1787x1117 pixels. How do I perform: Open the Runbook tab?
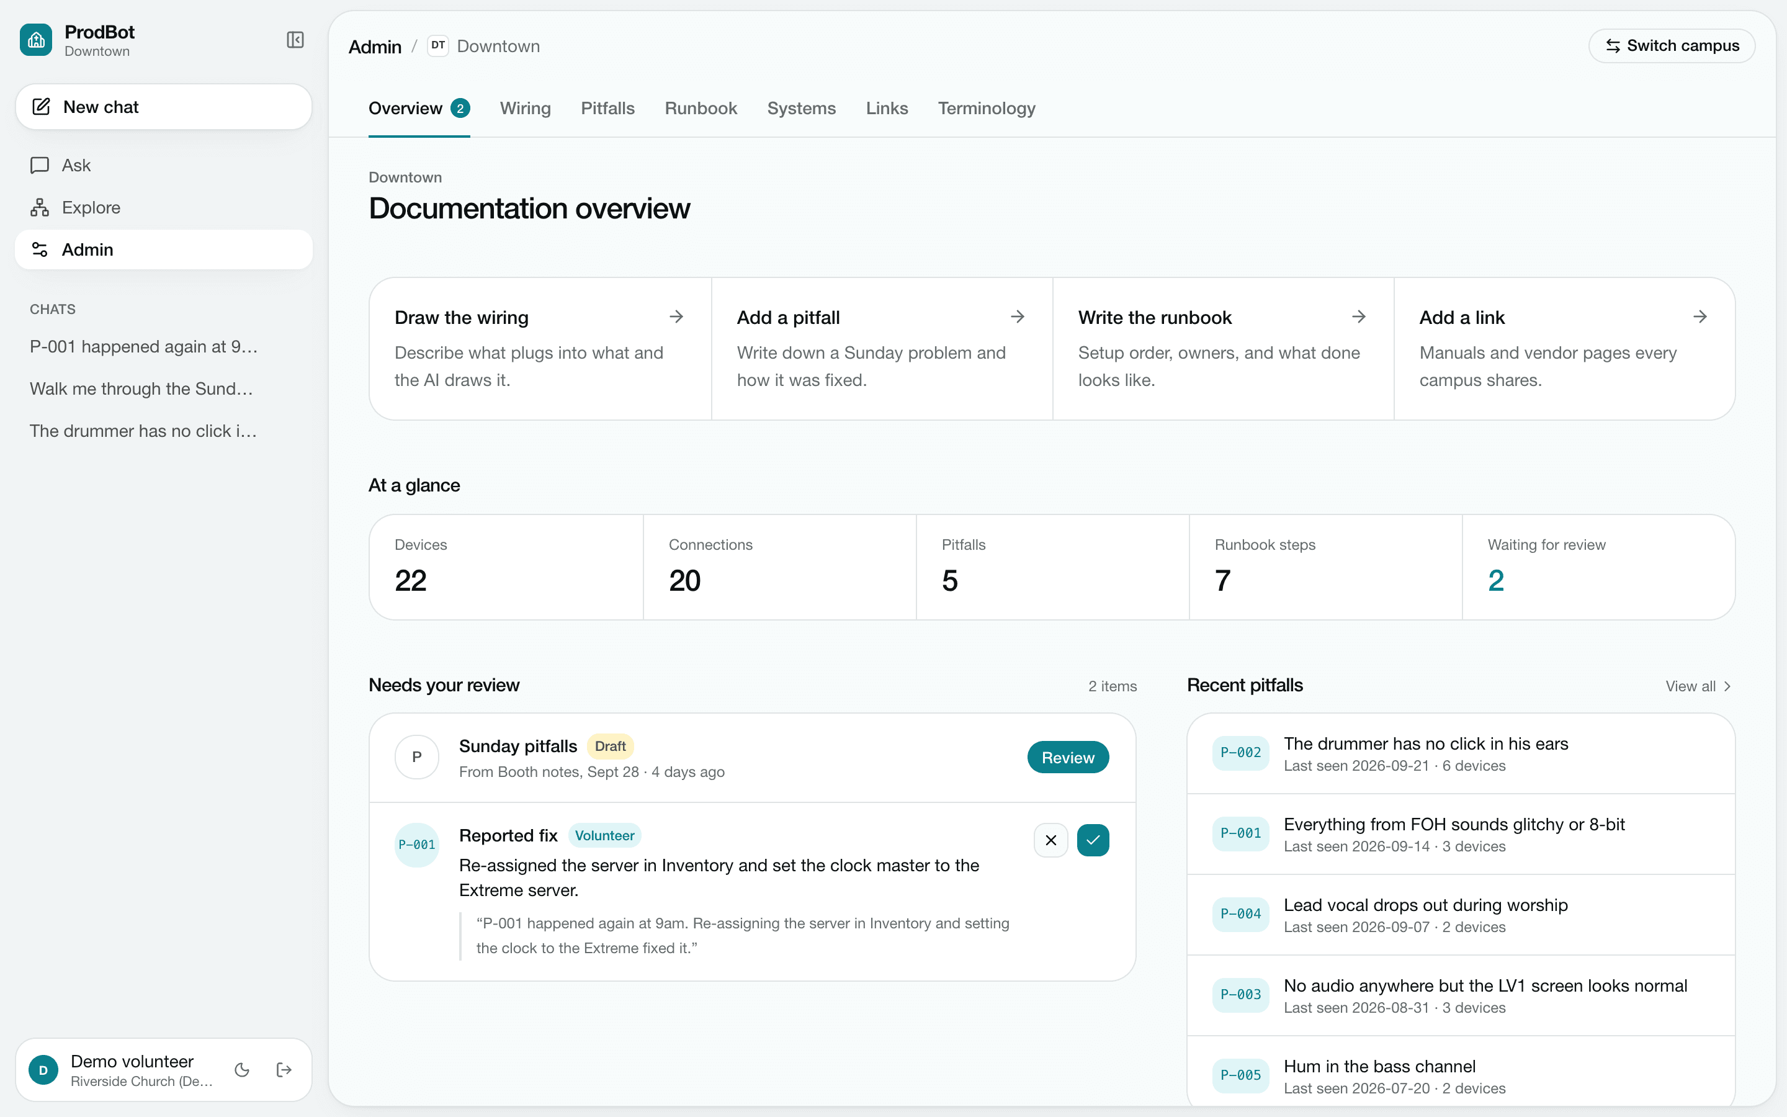pyautogui.click(x=701, y=109)
